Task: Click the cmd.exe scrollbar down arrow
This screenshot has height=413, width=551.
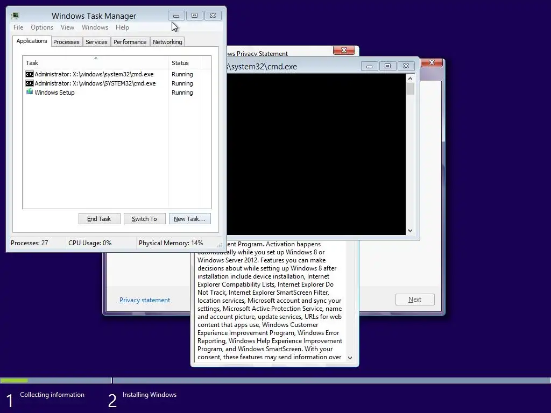Action: (410, 231)
